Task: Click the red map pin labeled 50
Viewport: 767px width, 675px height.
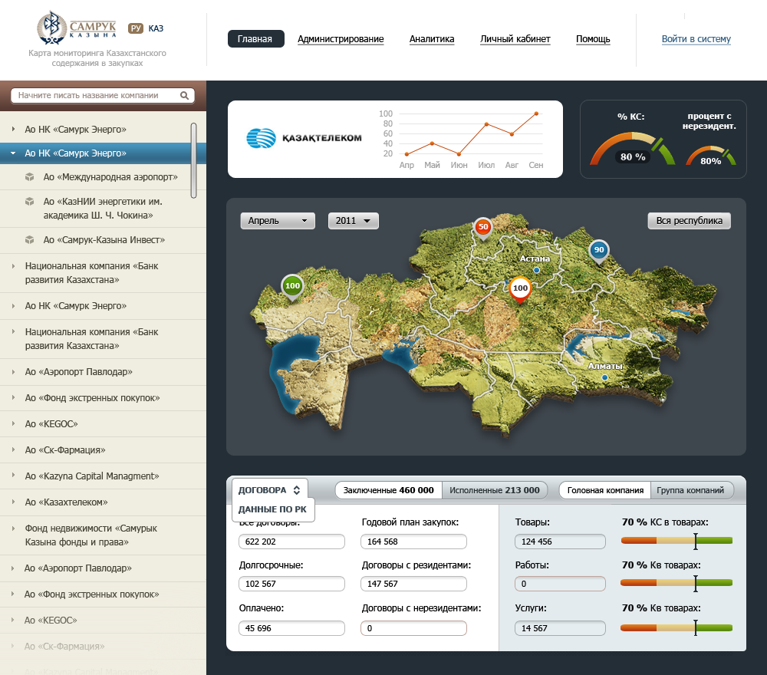Action: pos(483,229)
